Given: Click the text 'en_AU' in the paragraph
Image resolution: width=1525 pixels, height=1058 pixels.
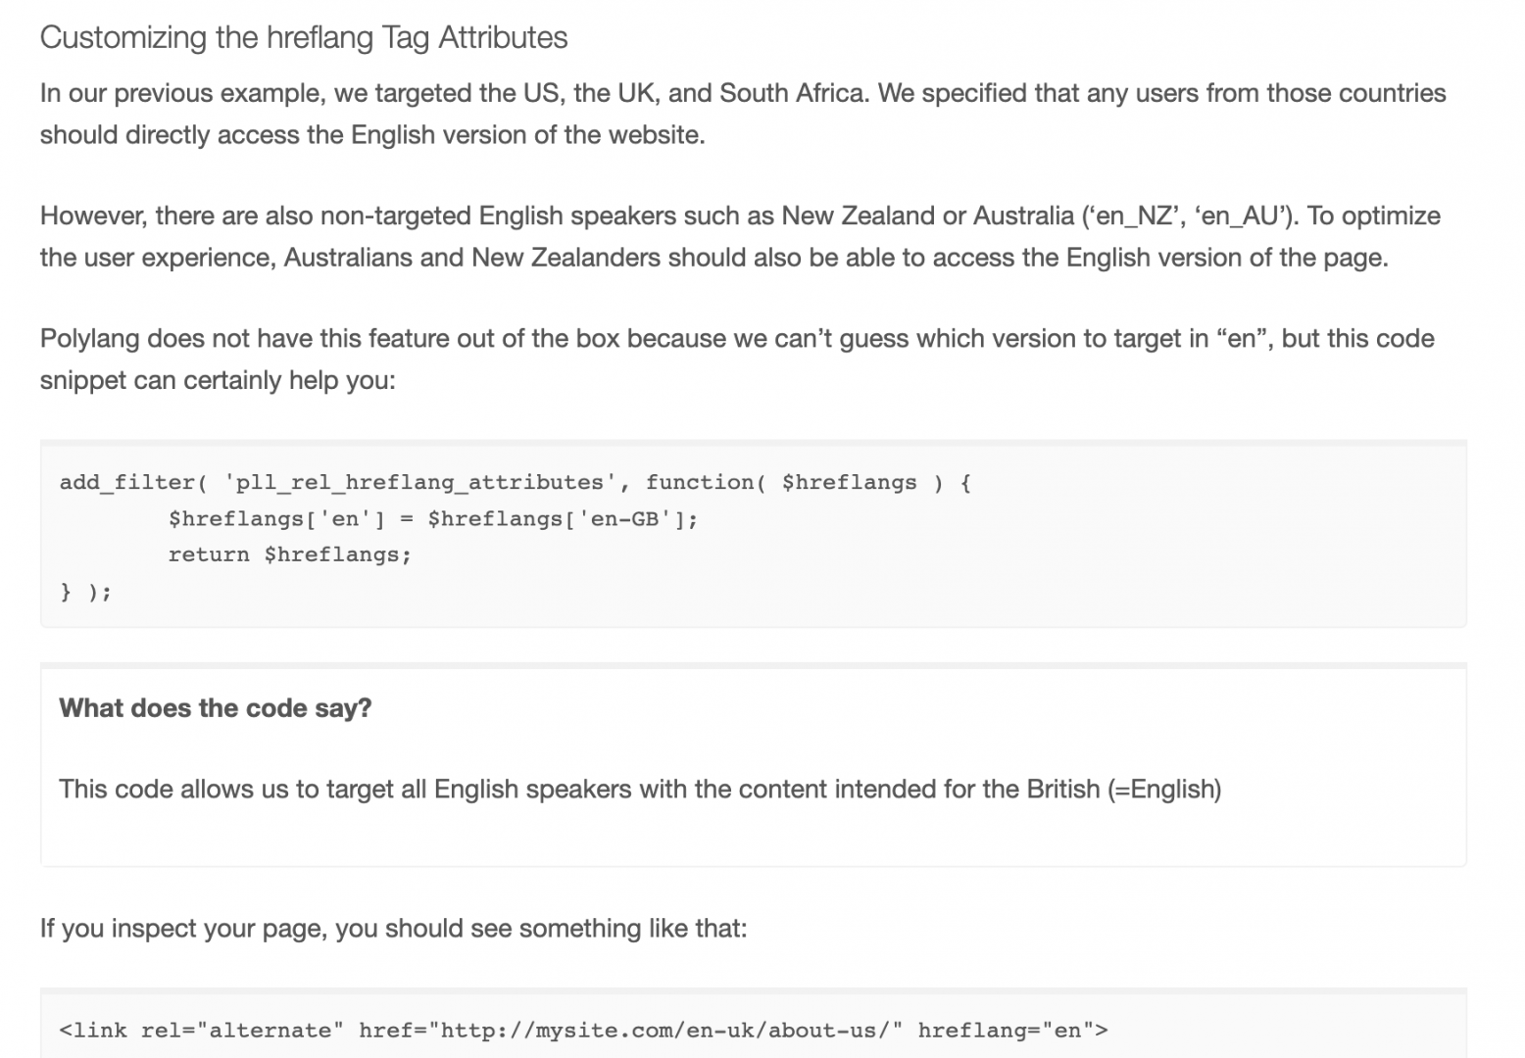Looking at the screenshot, I should [x=1241, y=216].
